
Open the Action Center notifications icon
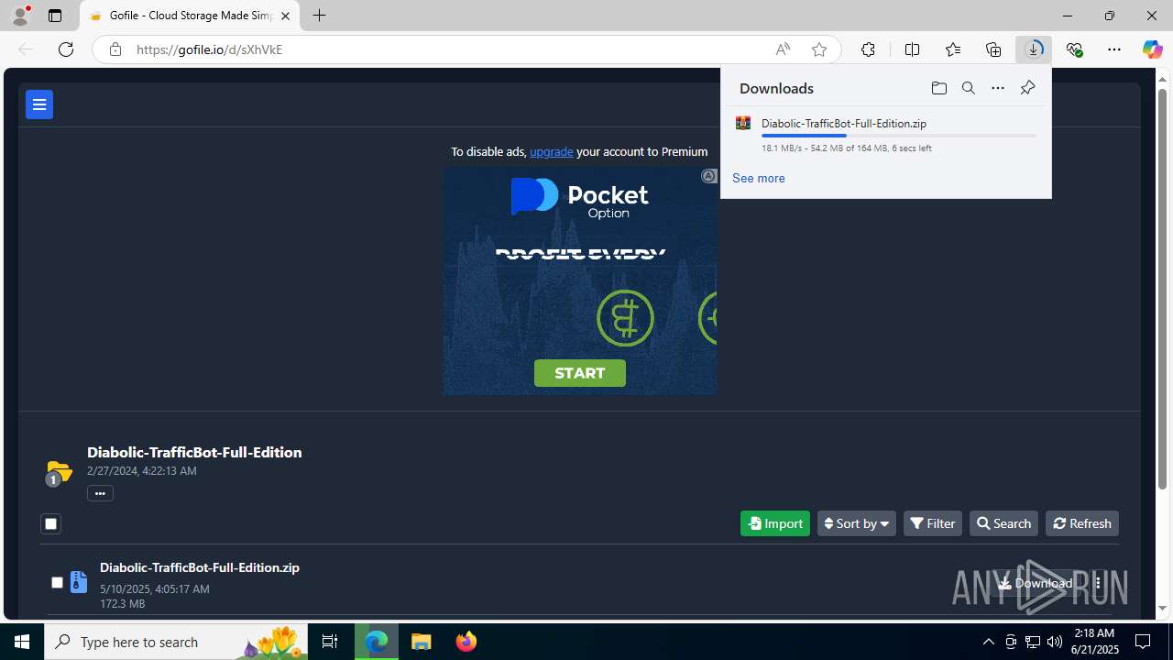(x=1144, y=642)
